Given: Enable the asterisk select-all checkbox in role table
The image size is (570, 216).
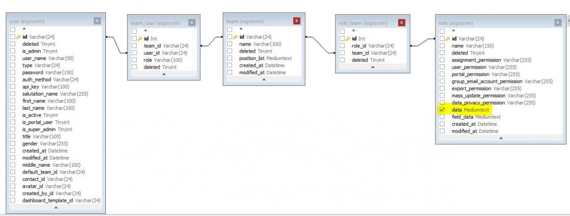Looking at the screenshot, I should click(x=442, y=31).
